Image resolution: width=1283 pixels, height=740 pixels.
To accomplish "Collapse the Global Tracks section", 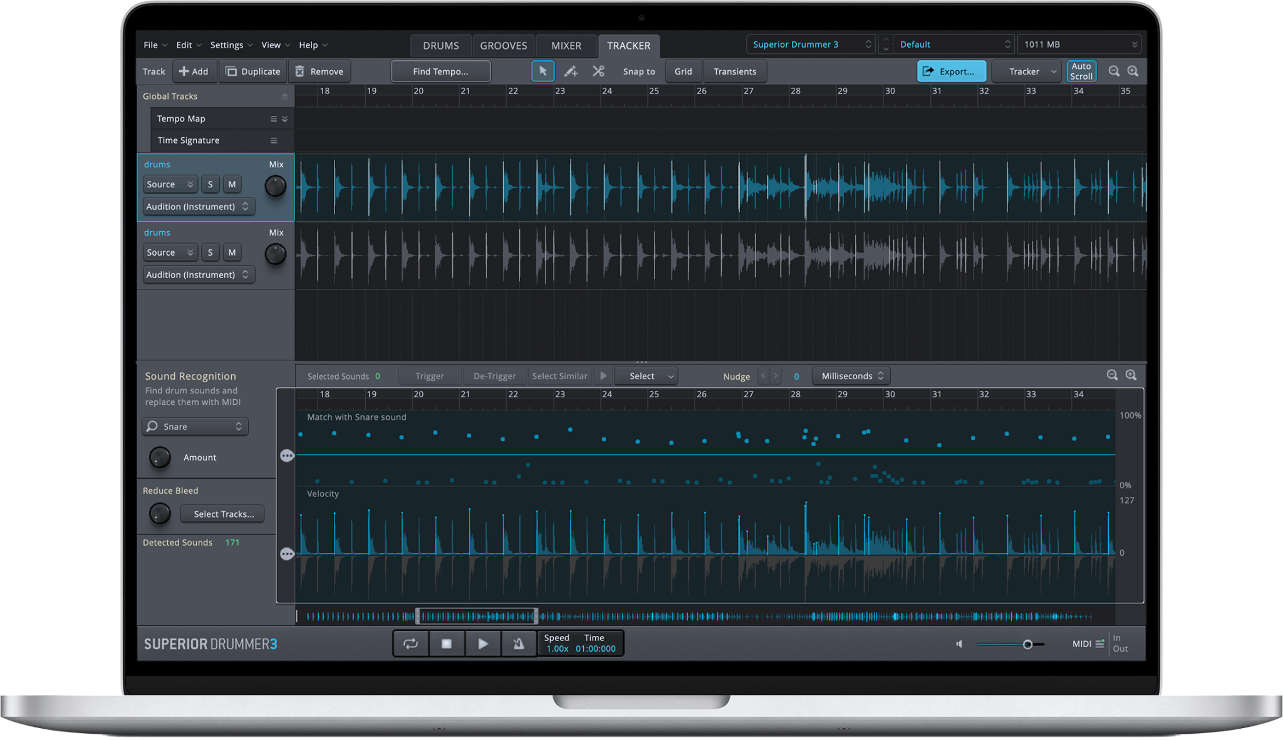I will point(284,96).
